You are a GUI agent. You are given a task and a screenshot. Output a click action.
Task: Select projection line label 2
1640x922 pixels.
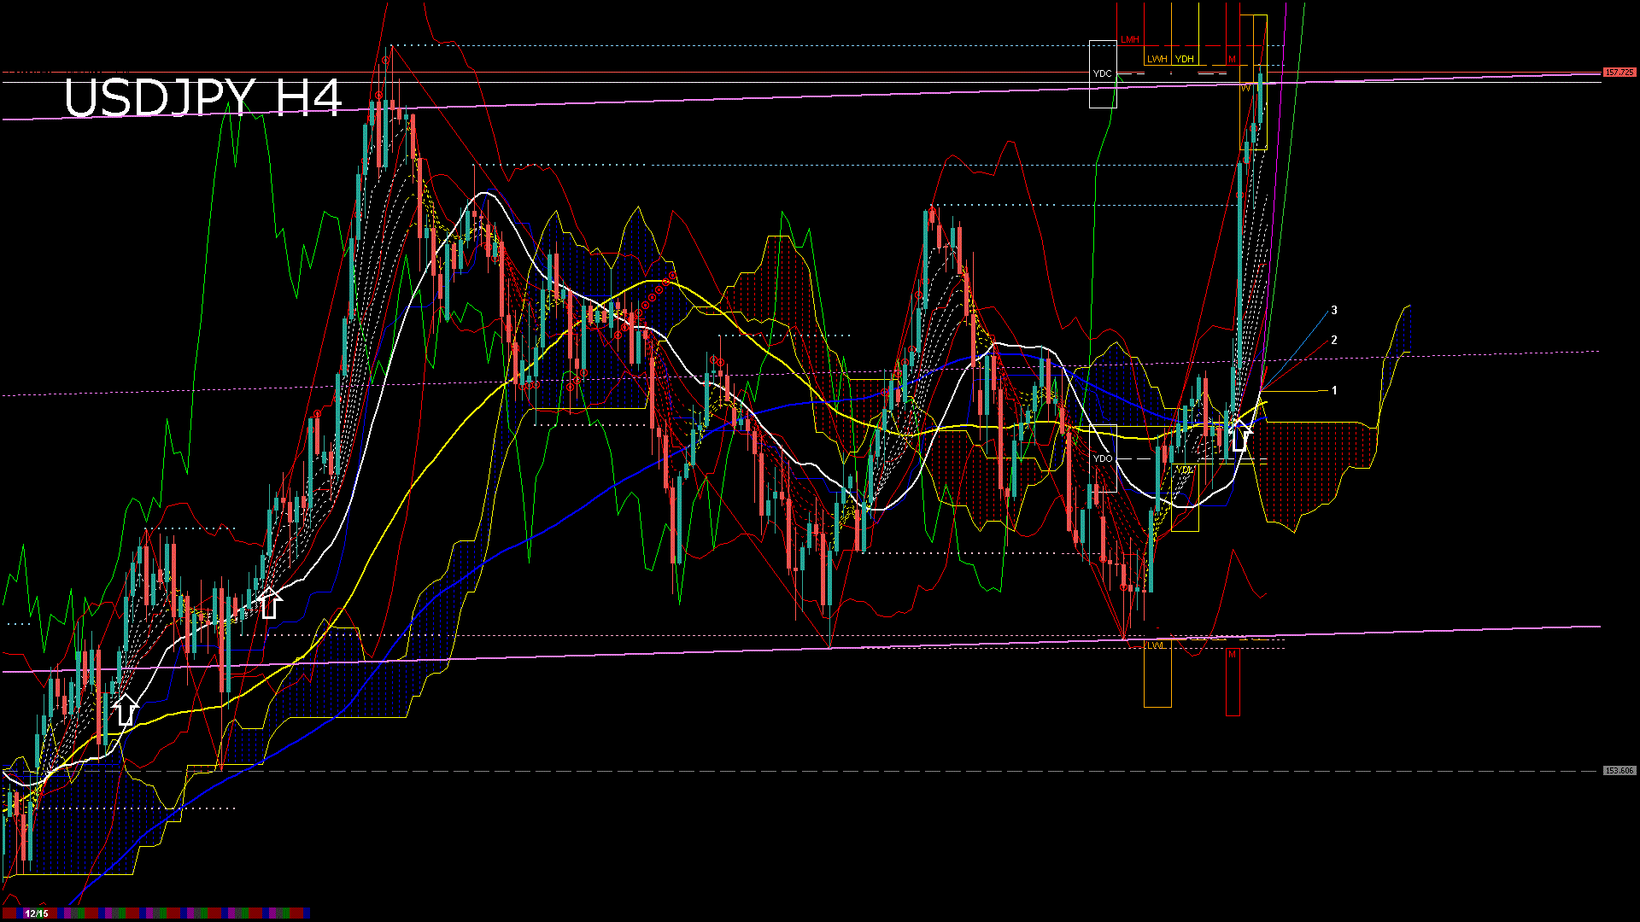pos(1334,340)
